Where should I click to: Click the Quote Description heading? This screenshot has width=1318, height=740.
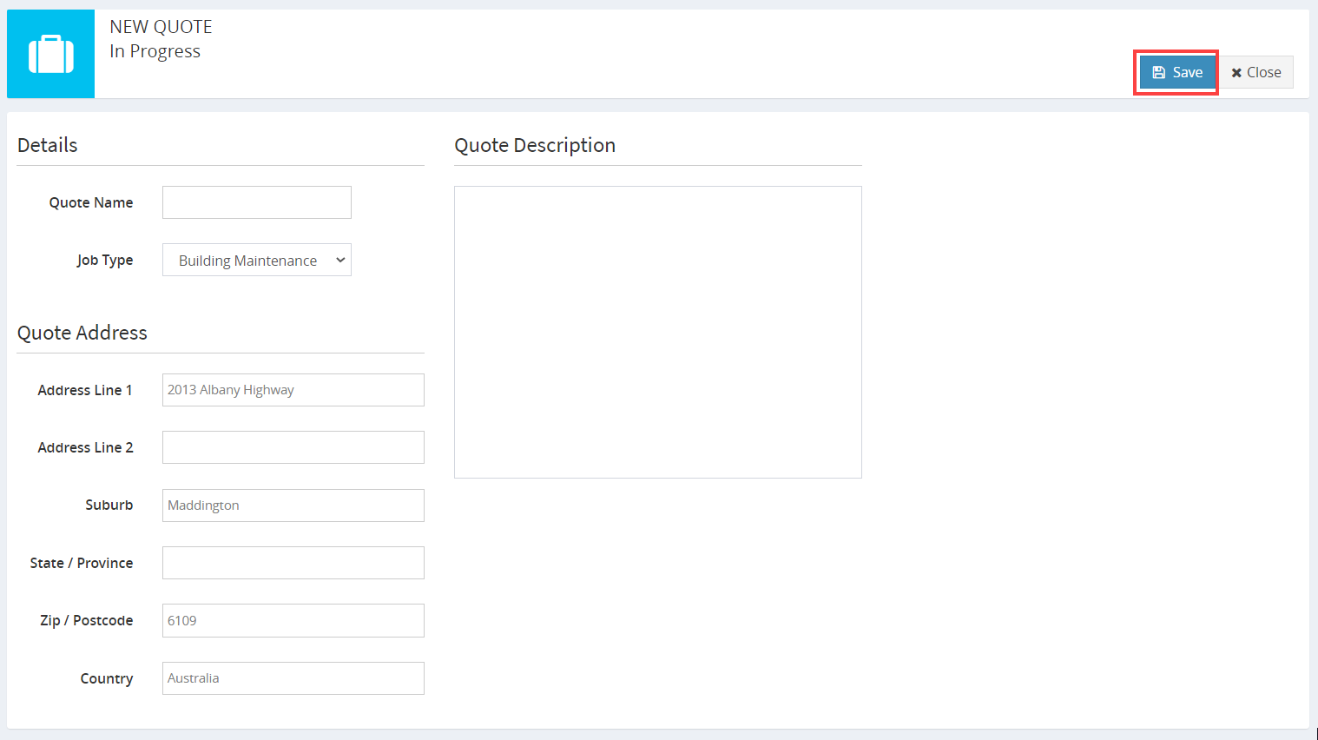pos(535,145)
